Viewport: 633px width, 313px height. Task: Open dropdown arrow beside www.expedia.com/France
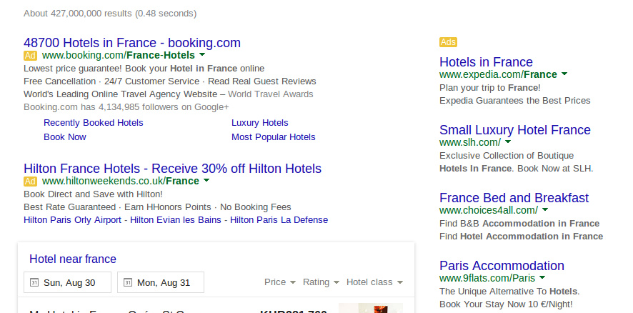pyautogui.click(x=564, y=74)
